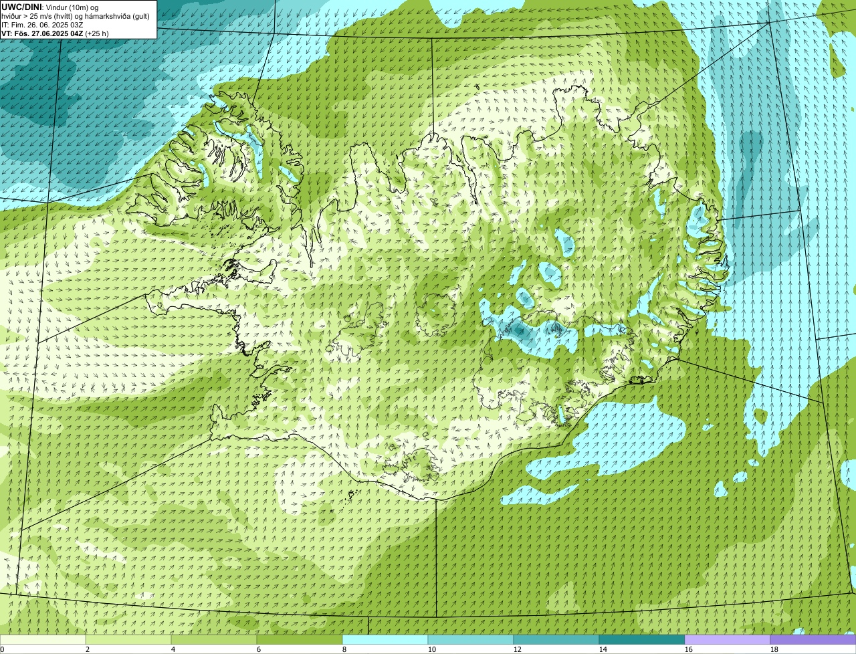Click the legend scale label '10'
This screenshot has width=856, height=654.
tap(432, 649)
